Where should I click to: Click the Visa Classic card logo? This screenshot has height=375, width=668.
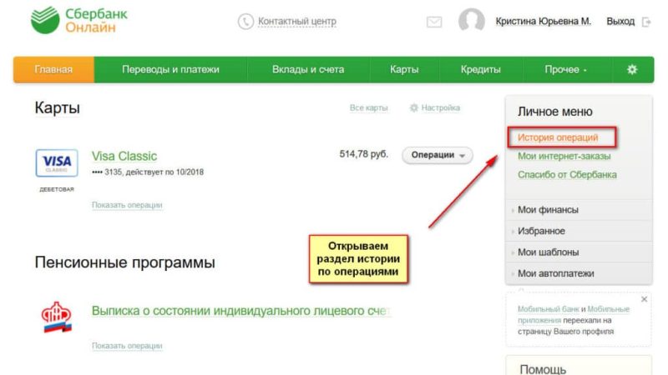[x=57, y=162]
